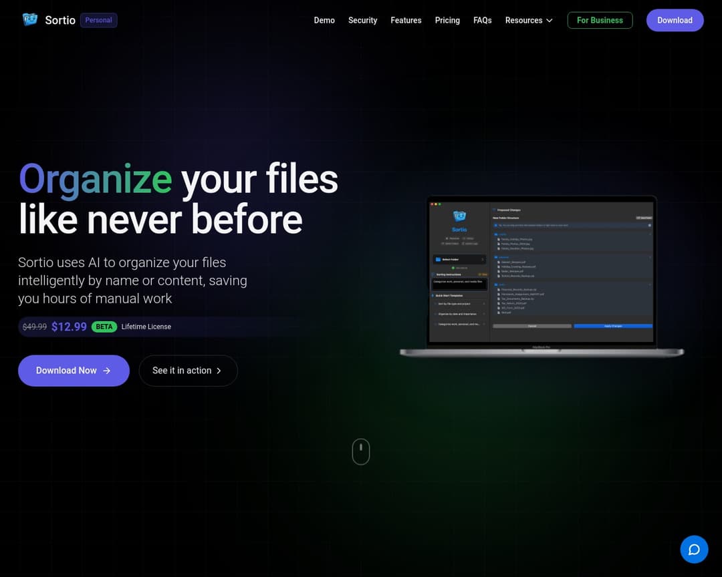Jump to FAQs section

(x=482, y=20)
